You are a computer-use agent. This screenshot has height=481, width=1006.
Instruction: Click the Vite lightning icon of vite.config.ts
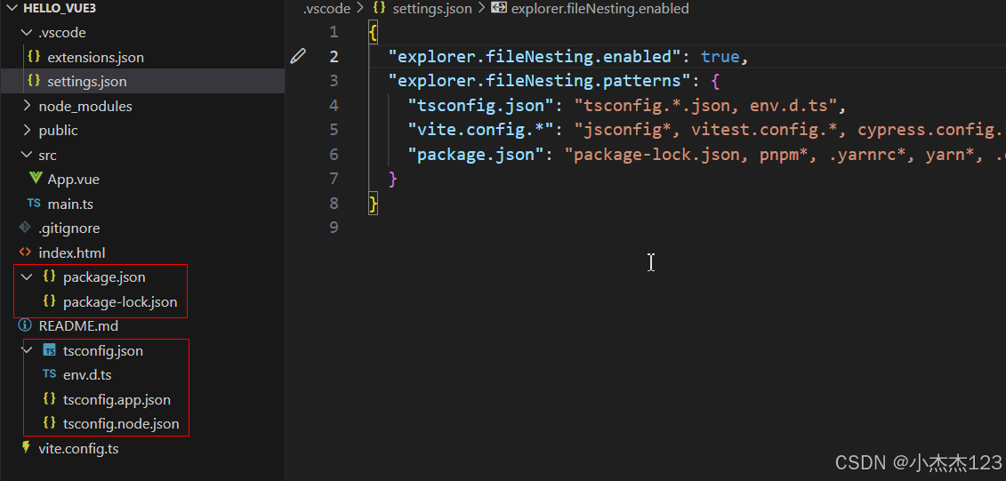[26, 447]
